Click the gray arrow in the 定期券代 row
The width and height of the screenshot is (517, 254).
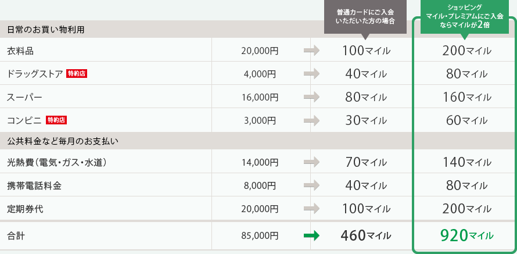[x=311, y=209]
